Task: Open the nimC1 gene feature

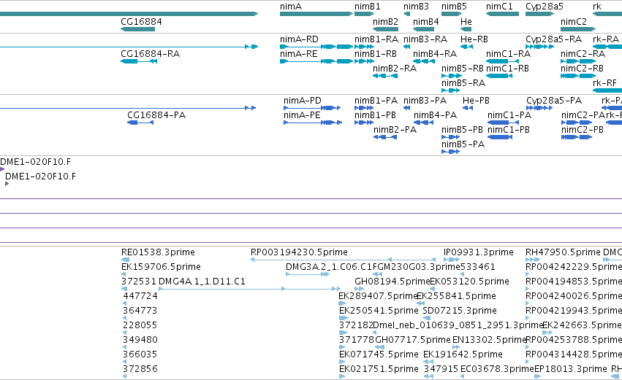Action: [x=502, y=14]
